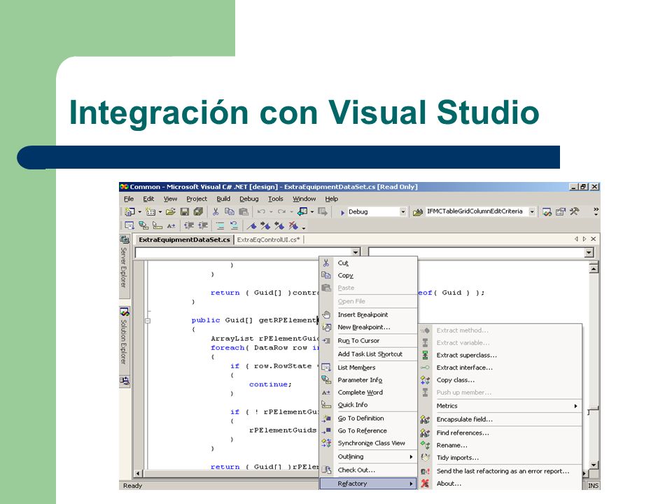Select Rename… in Refactor submenu
The image size is (672, 504).
[x=500, y=445]
